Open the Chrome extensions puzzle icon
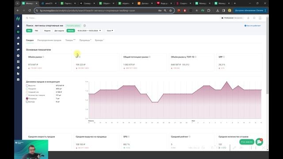Image resolution: width=283 pixels, height=159 pixels. [209, 11]
